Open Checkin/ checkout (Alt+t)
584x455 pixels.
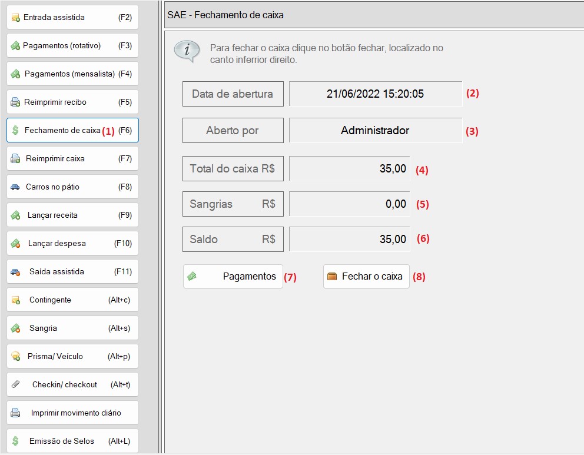point(72,384)
